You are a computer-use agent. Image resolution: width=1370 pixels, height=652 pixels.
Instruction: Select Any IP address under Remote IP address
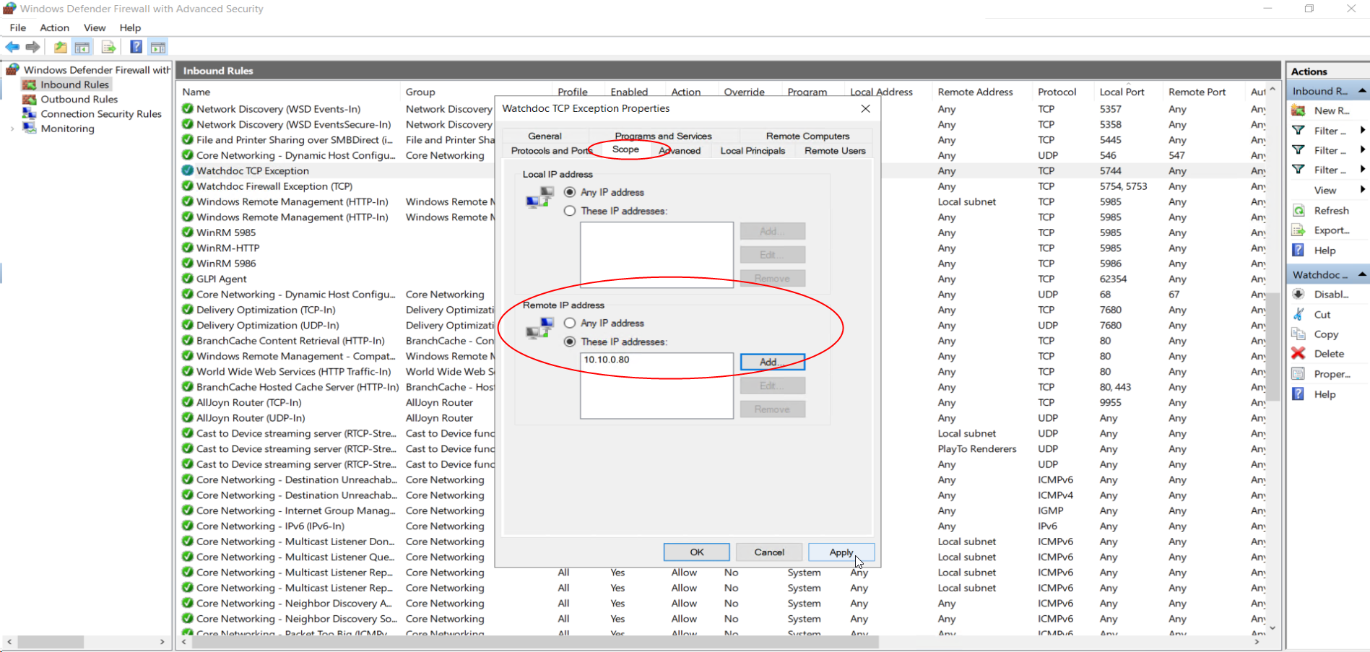(x=570, y=323)
